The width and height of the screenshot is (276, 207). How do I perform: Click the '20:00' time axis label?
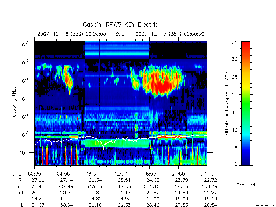tap(178, 174)
